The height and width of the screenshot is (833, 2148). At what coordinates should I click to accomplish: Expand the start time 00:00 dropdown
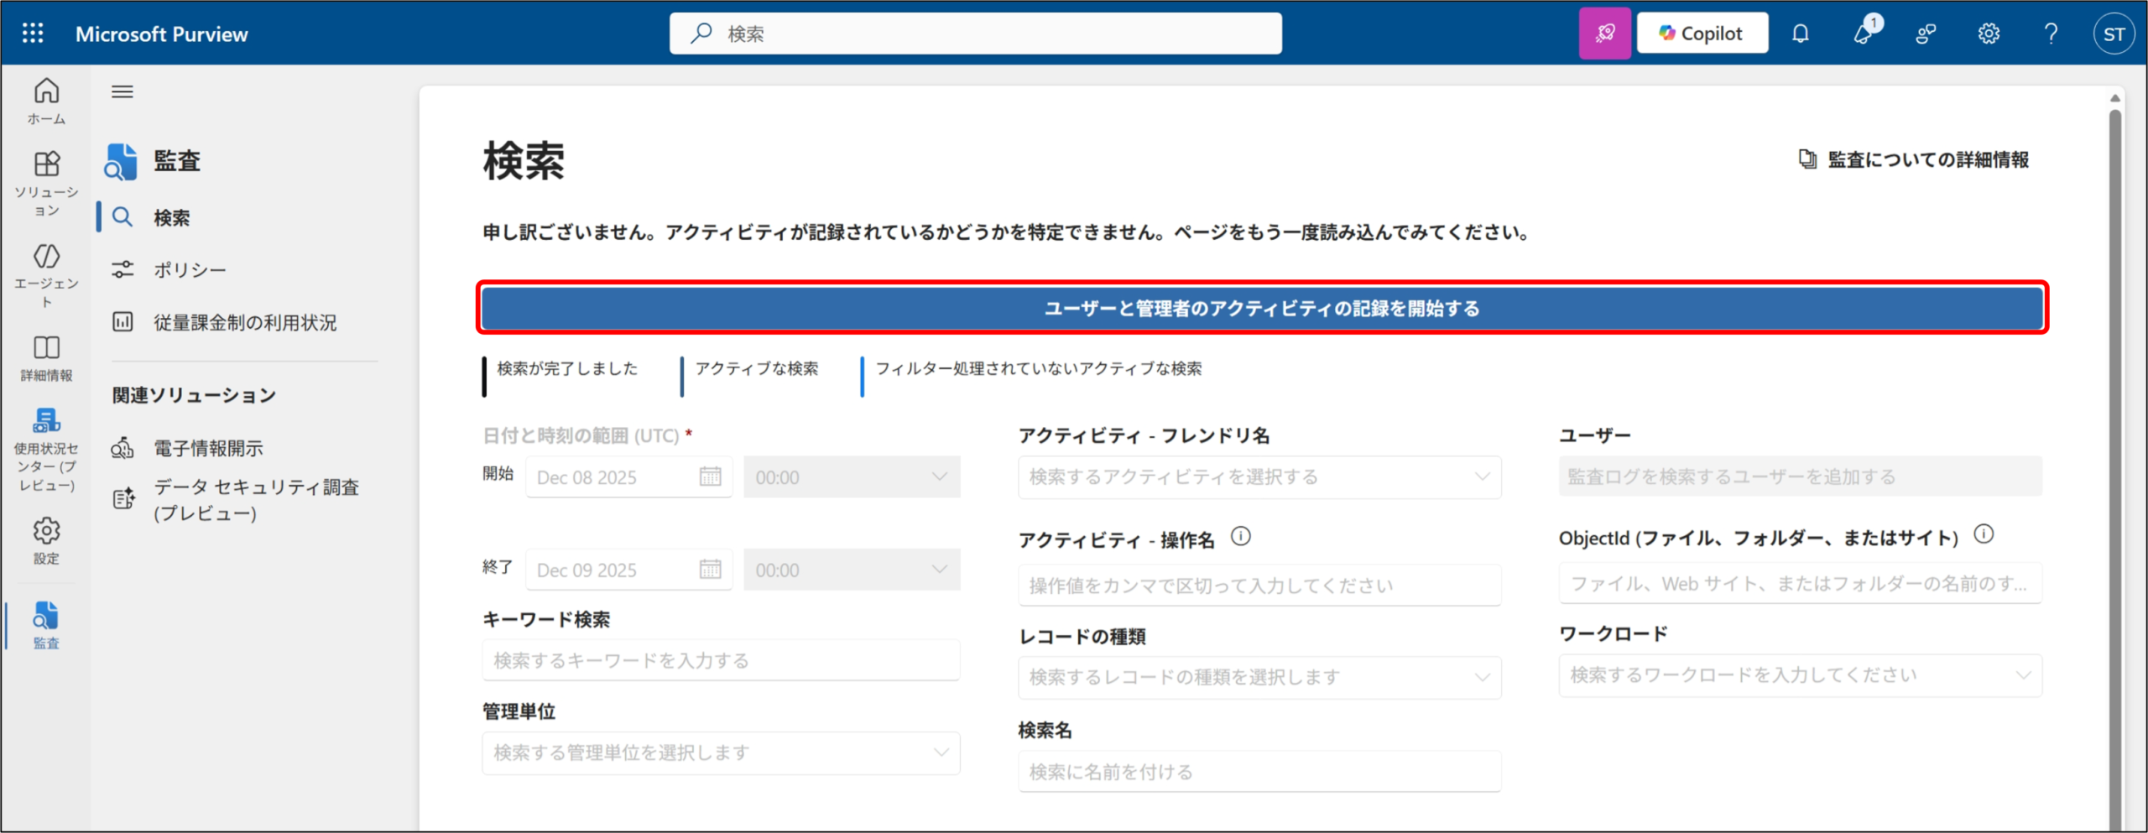[852, 476]
